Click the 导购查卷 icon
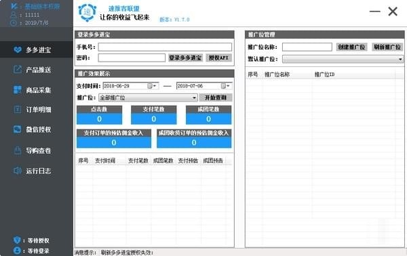Screen dimensions: 407x256 pos(18,150)
